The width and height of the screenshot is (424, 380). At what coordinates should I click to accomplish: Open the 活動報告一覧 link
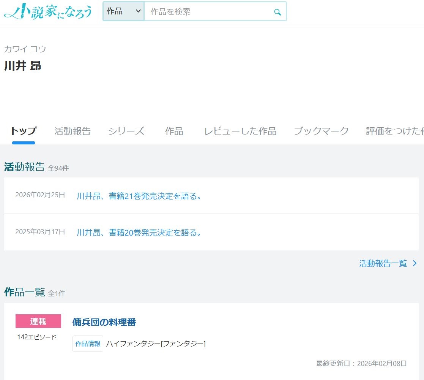click(x=383, y=263)
